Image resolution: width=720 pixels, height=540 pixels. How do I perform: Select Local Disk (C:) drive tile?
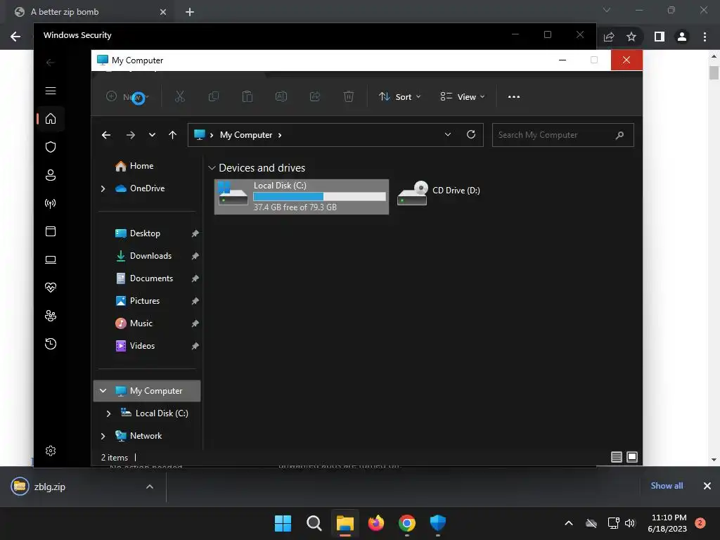pyautogui.click(x=302, y=197)
